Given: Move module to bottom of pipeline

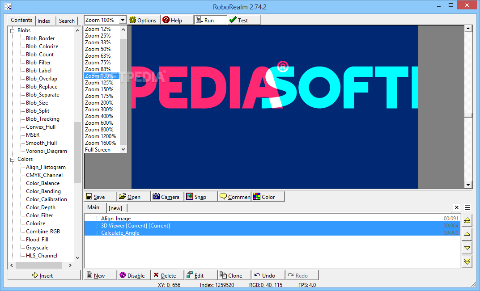Looking at the screenshot, I should (x=467, y=261).
